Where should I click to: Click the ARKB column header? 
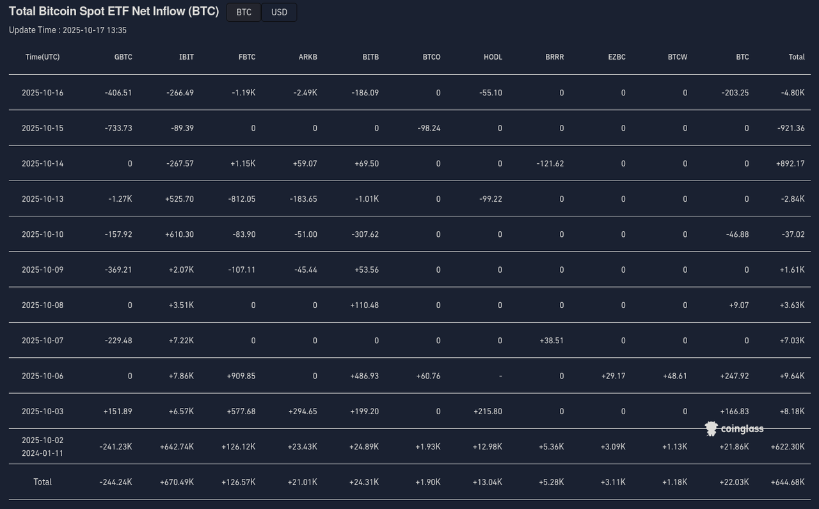click(x=308, y=57)
